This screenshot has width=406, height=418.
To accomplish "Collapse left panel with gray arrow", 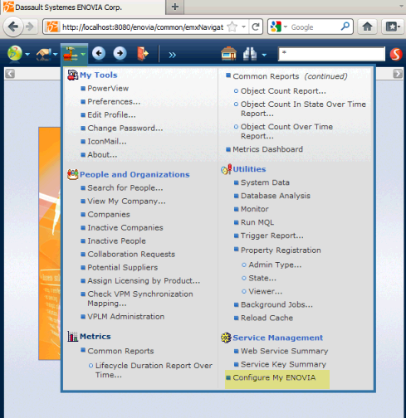I will [x=10, y=74].
